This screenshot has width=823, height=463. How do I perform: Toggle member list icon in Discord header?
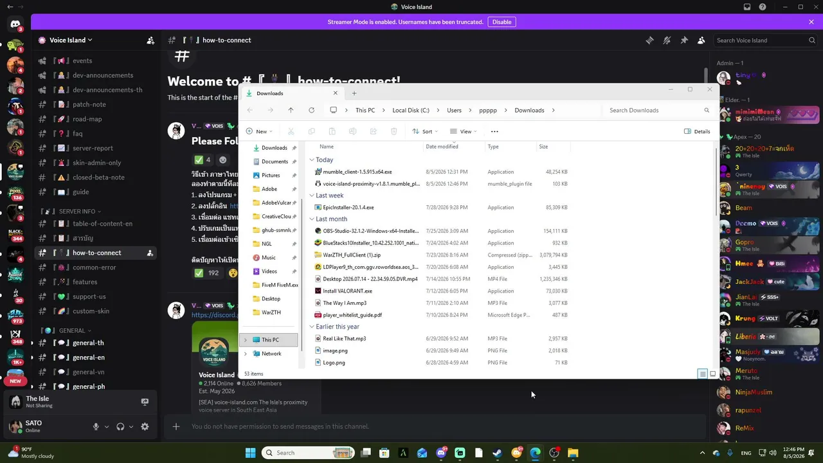click(701, 40)
